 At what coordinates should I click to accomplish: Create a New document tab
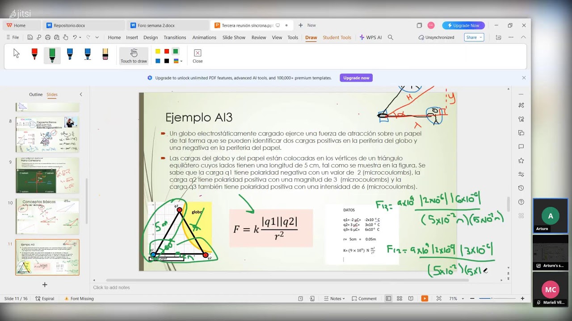tap(307, 25)
